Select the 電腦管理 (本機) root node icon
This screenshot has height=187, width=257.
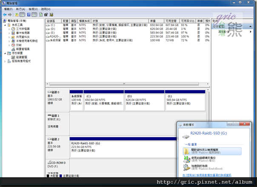pos(5,21)
